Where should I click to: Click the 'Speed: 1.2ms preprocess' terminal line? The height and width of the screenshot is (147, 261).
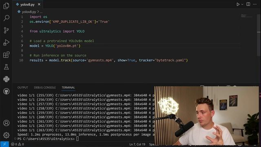tap(86, 134)
